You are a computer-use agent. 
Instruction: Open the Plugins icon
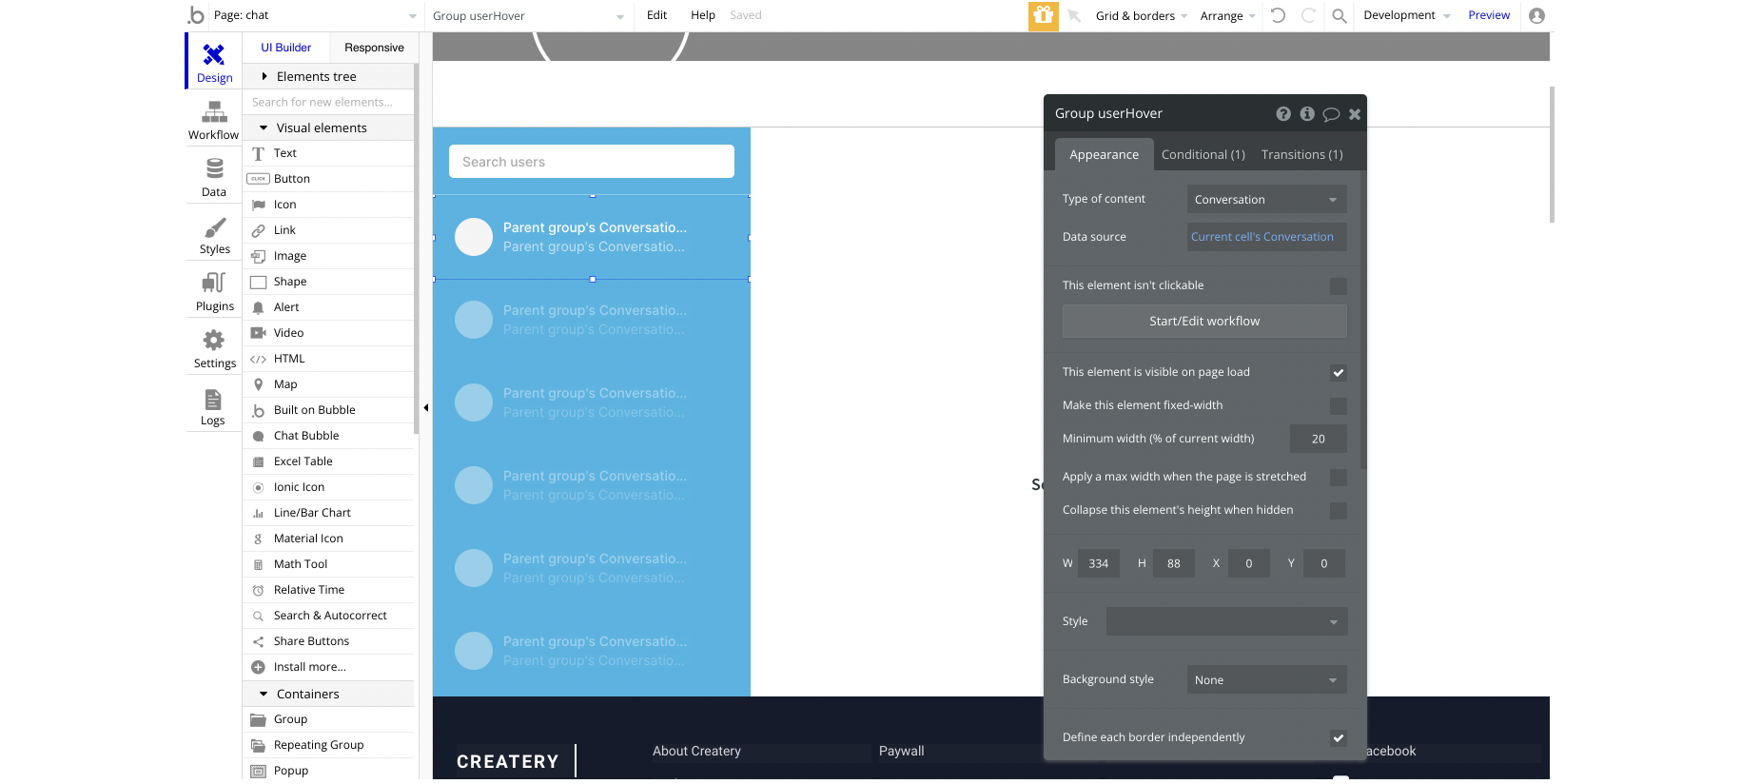coord(214,283)
